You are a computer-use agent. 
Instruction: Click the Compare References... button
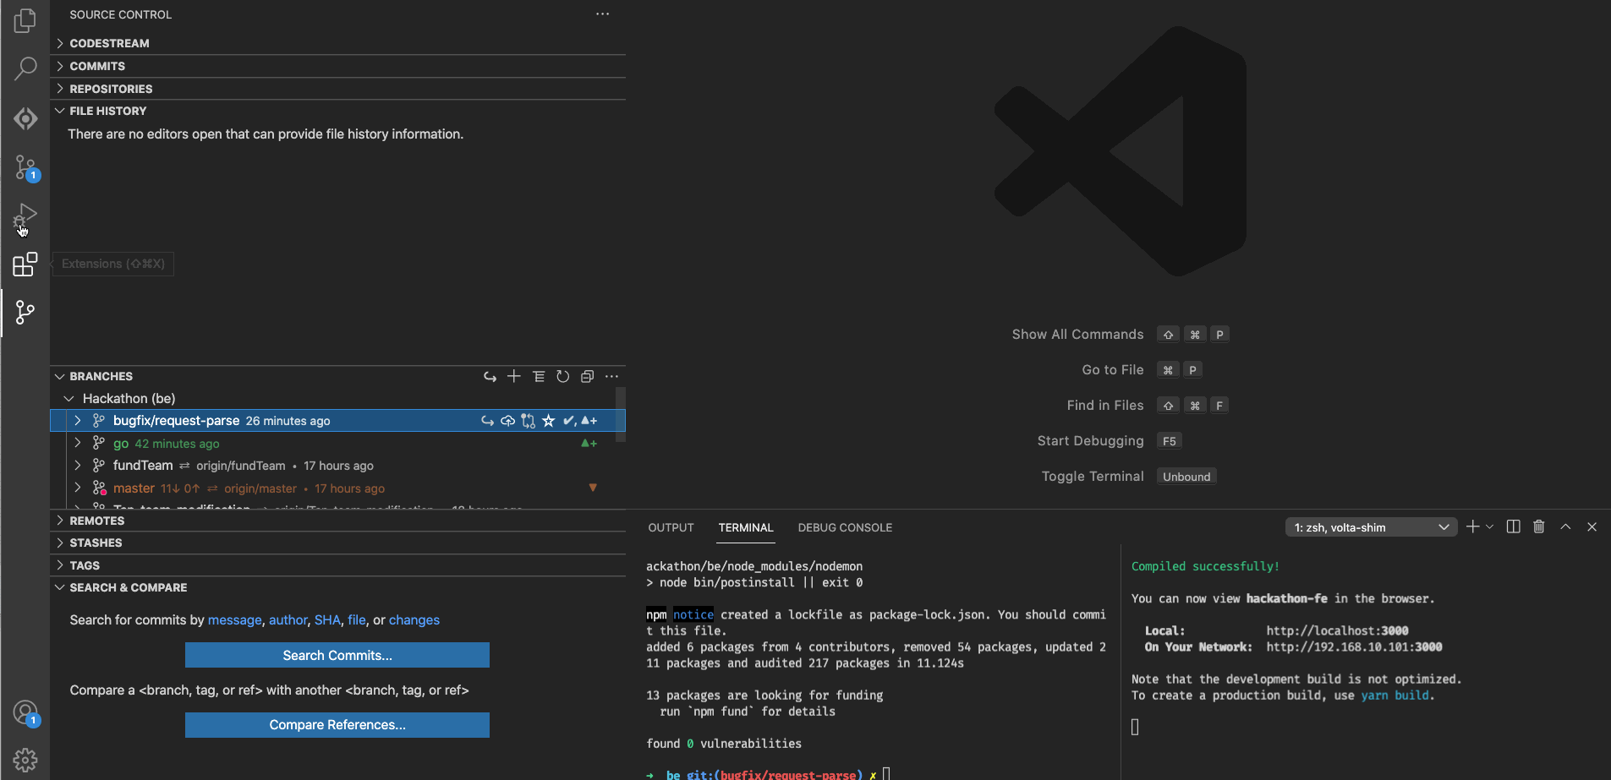tap(337, 725)
